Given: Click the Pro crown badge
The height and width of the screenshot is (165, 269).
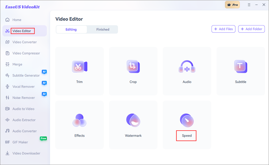Looking at the screenshot, I should coord(232,5).
